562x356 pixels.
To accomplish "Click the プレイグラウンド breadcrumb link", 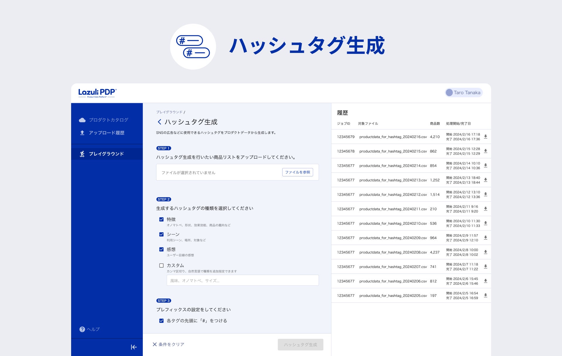I will click(x=169, y=112).
